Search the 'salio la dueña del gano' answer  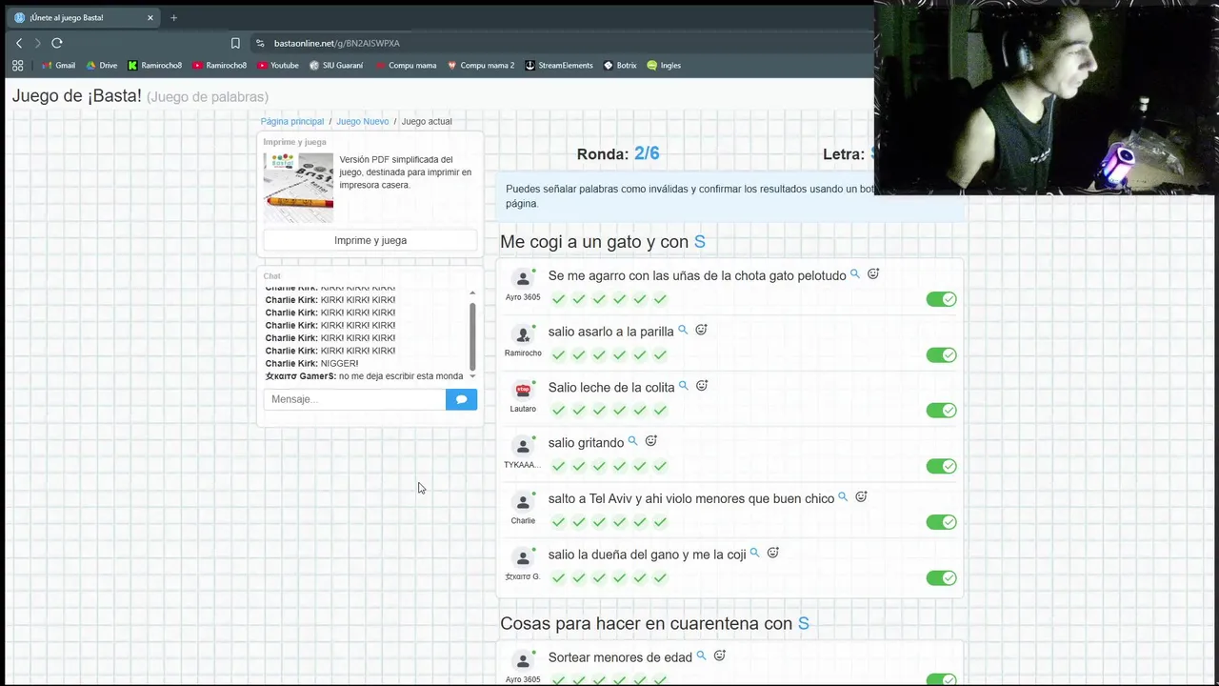[x=755, y=553]
